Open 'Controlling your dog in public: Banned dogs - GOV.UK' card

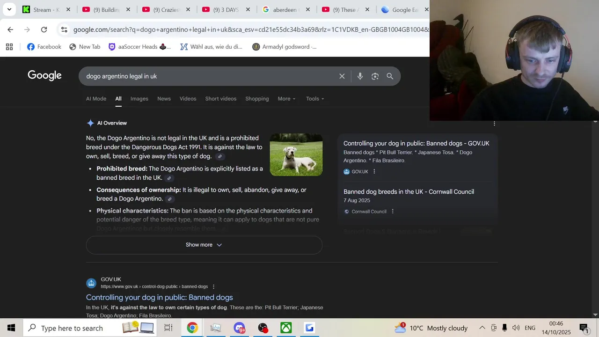click(416, 143)
